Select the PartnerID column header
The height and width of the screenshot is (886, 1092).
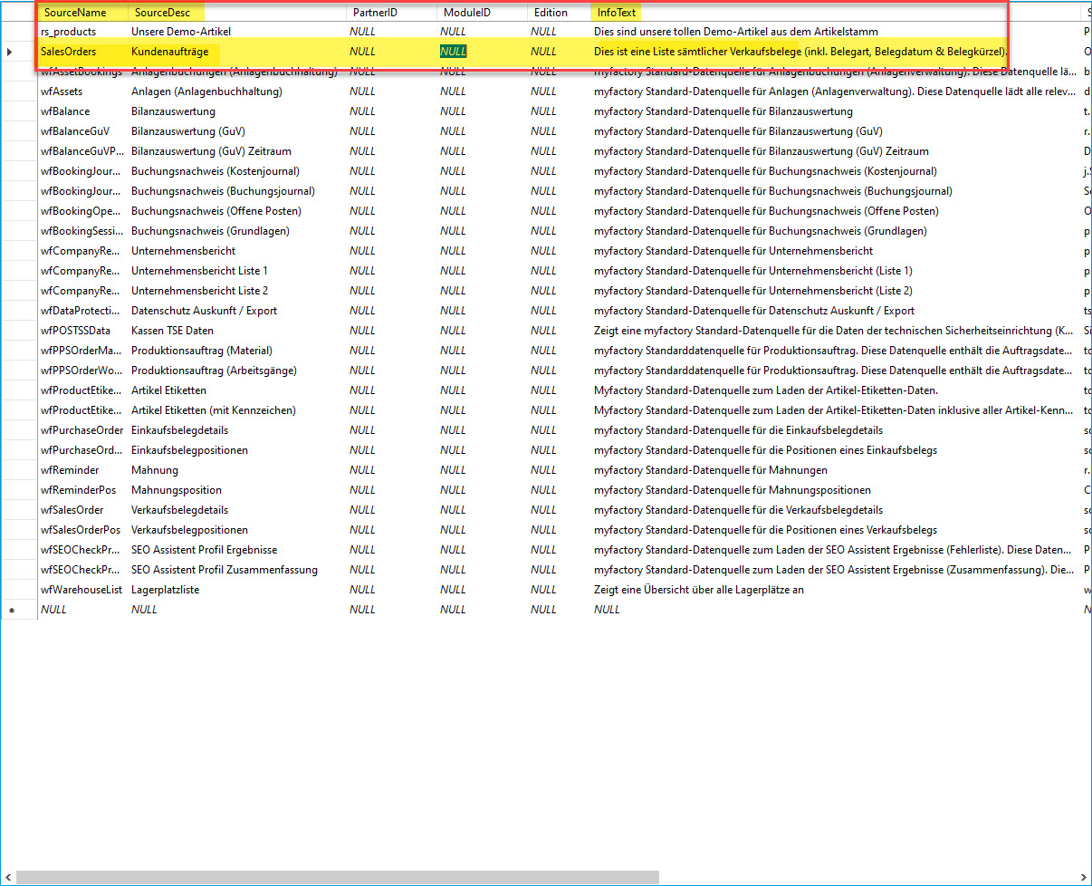375,13
